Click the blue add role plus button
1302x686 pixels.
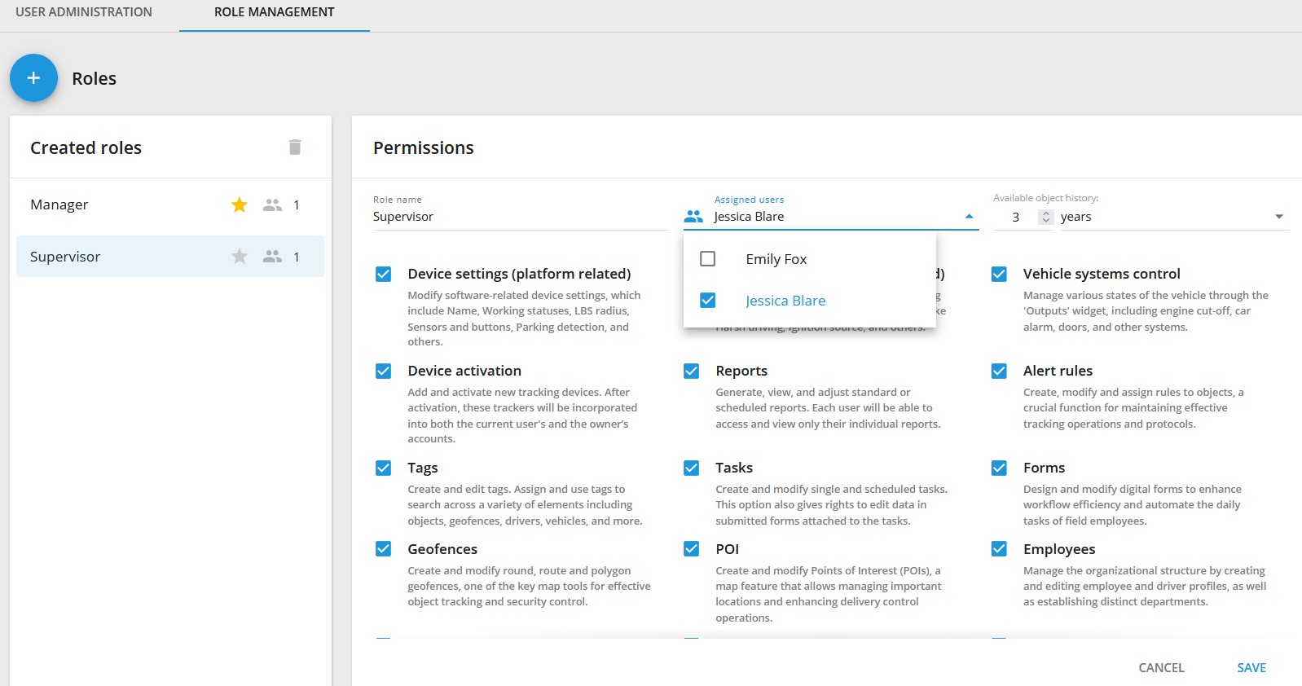point(33,78)
